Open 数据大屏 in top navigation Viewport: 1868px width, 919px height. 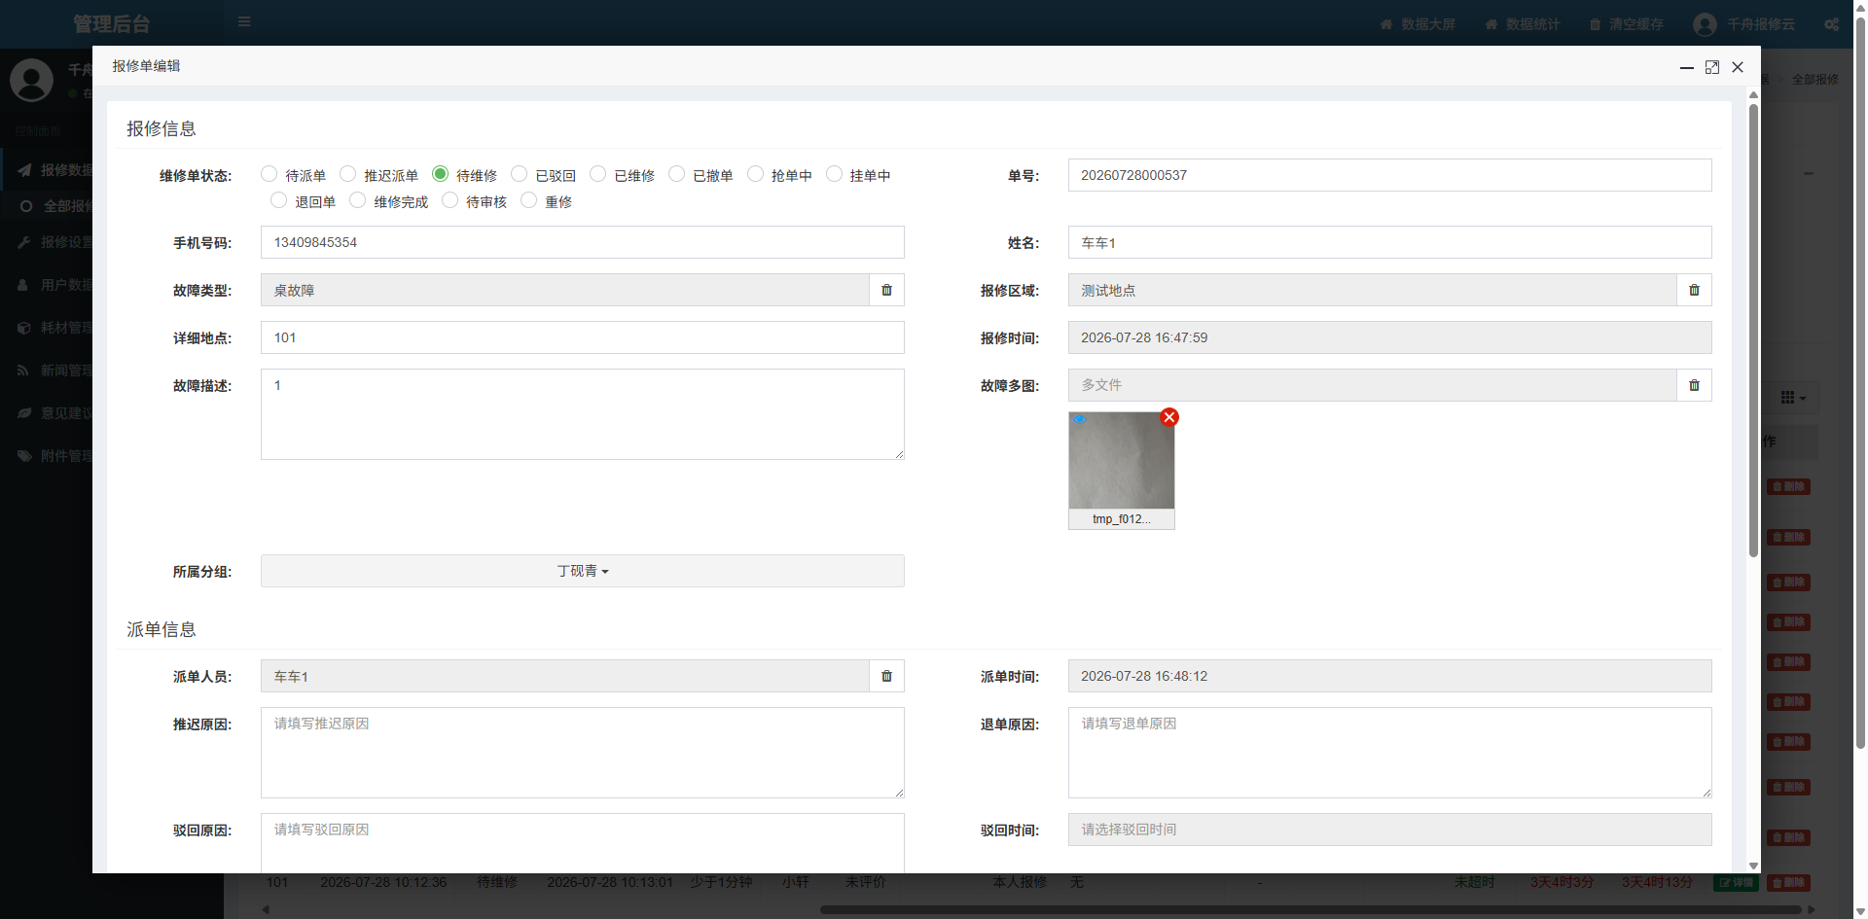pyautogui.click(x=1418, y=24)
